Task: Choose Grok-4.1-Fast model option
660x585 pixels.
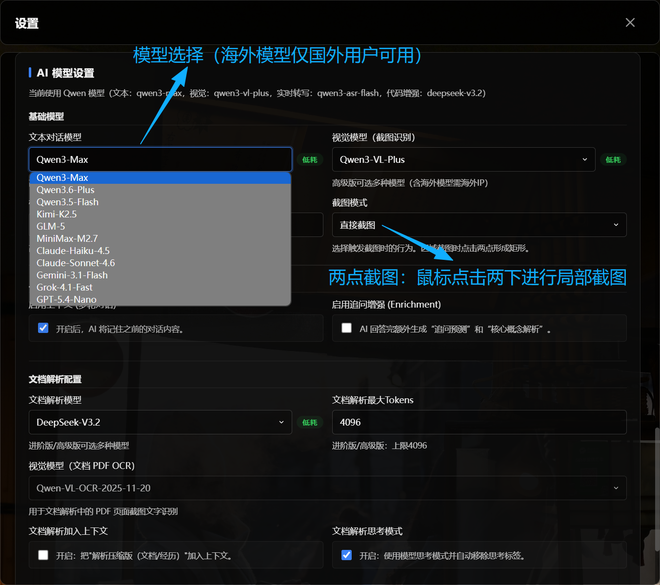Action: pyautogui.click(x=160, y=288)
